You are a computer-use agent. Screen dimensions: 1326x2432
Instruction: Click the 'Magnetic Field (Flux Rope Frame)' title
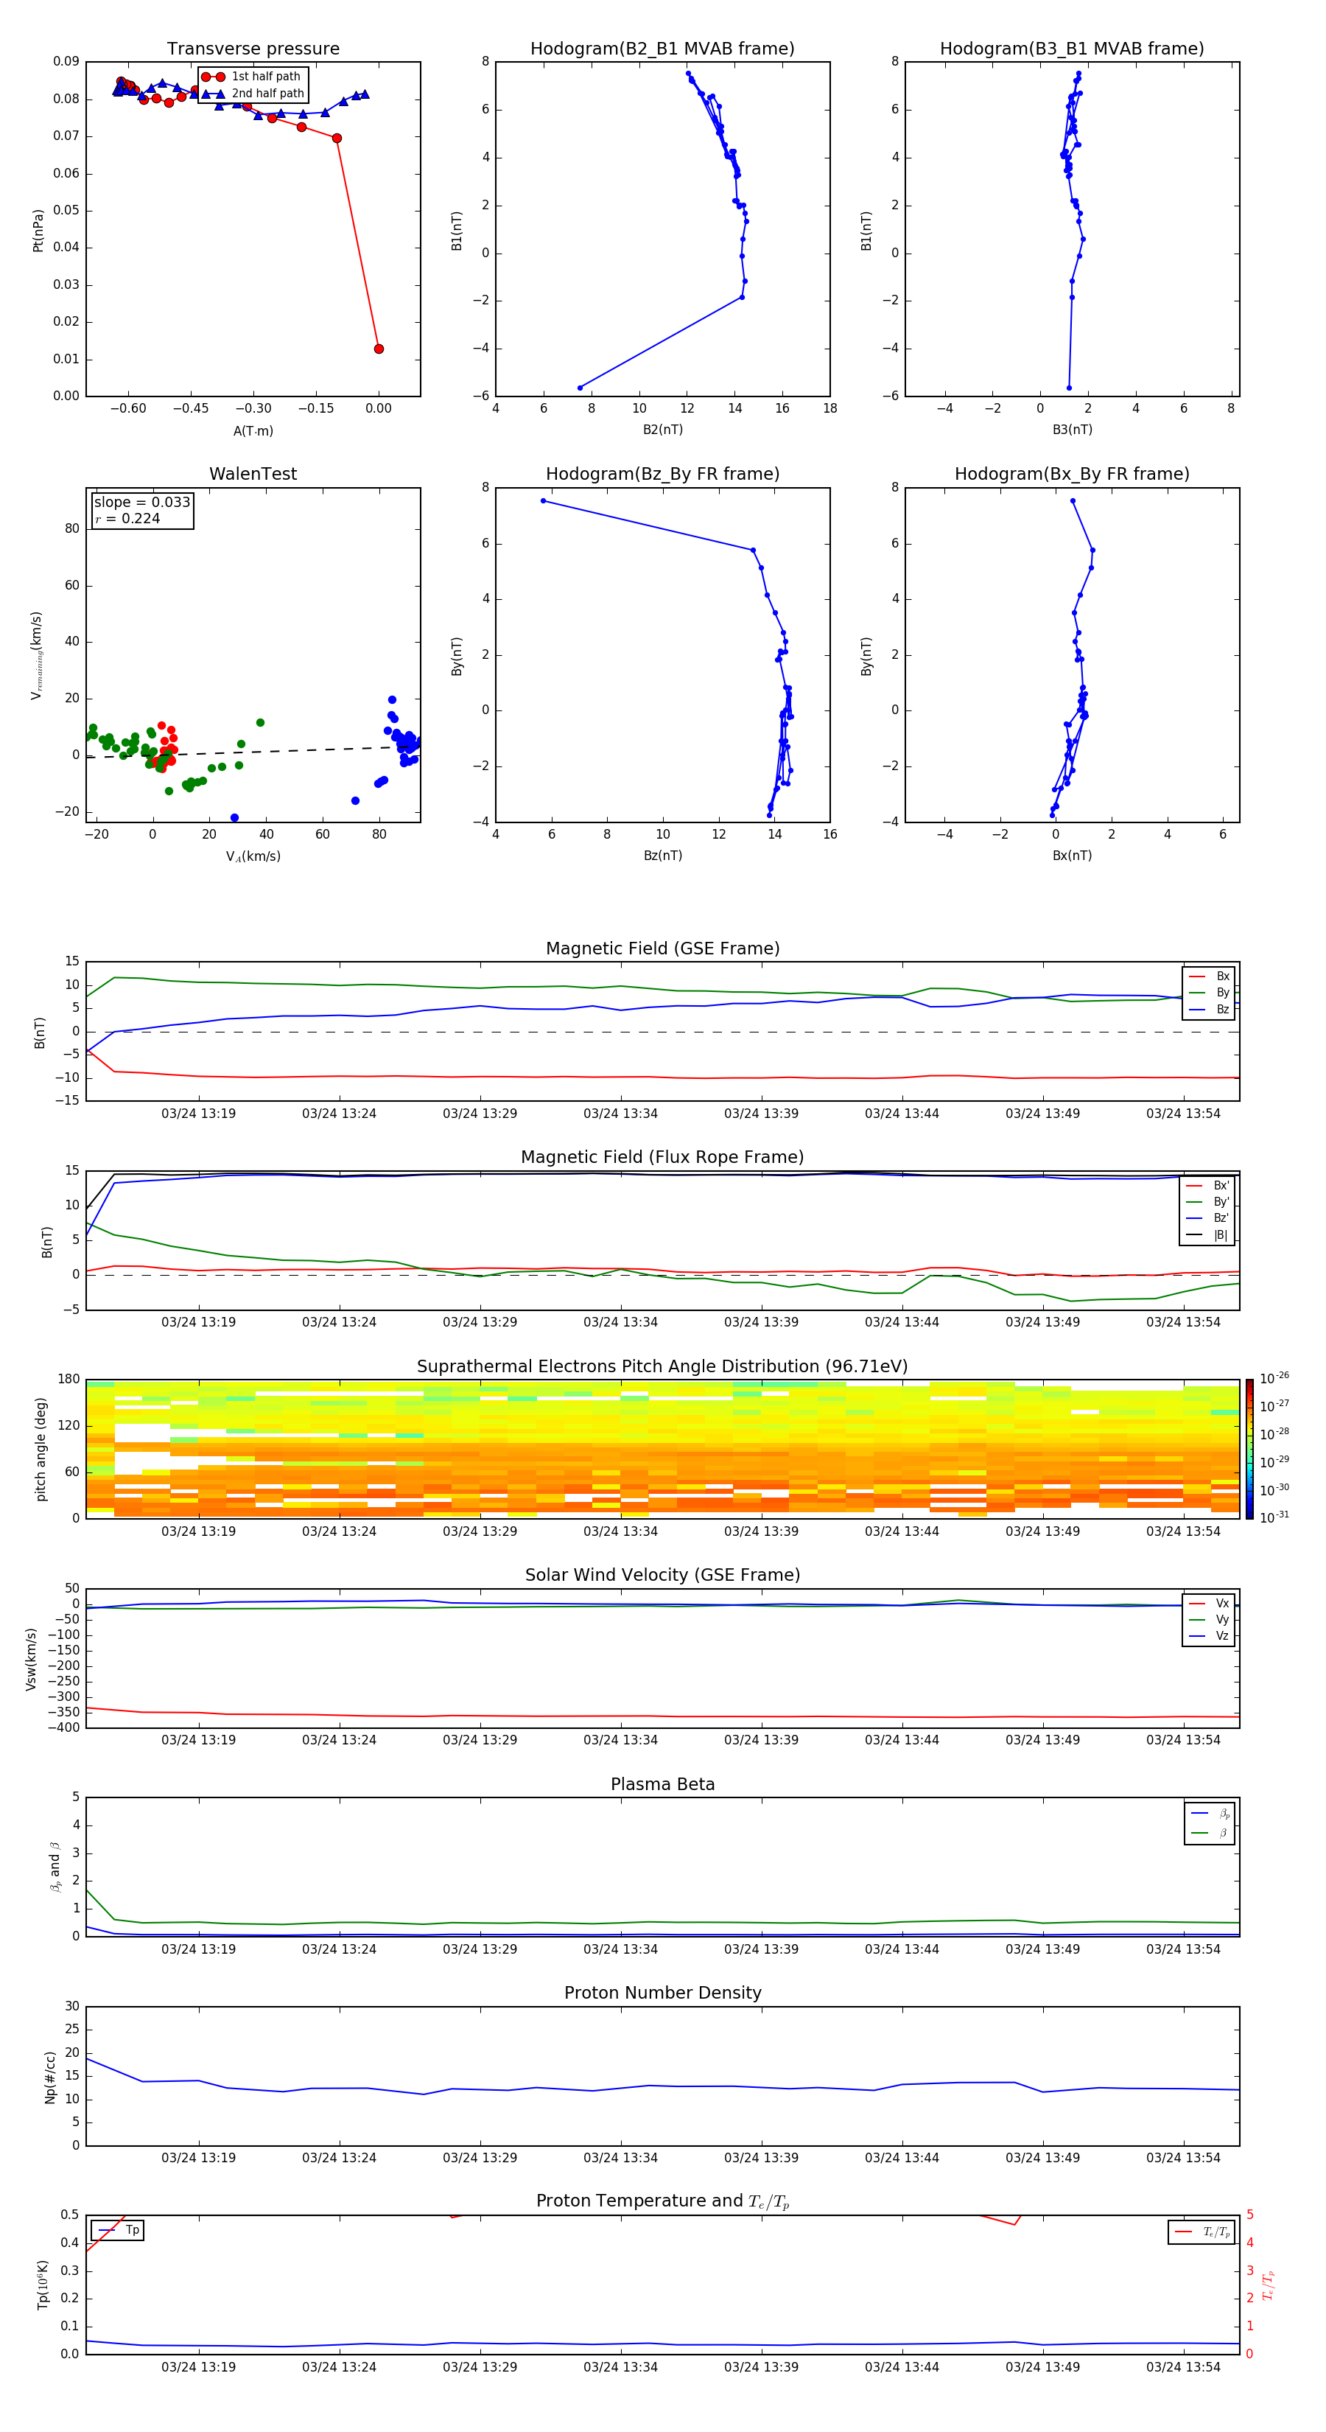click(x=662, y=1158)
